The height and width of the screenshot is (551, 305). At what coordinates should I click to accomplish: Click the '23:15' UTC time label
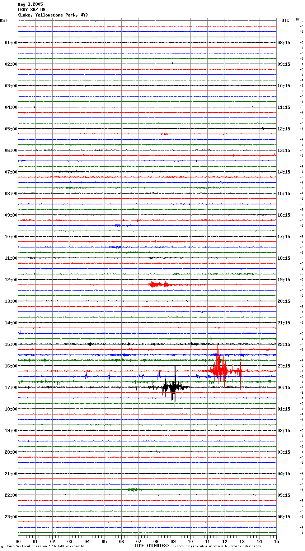(x=284, y=366)
